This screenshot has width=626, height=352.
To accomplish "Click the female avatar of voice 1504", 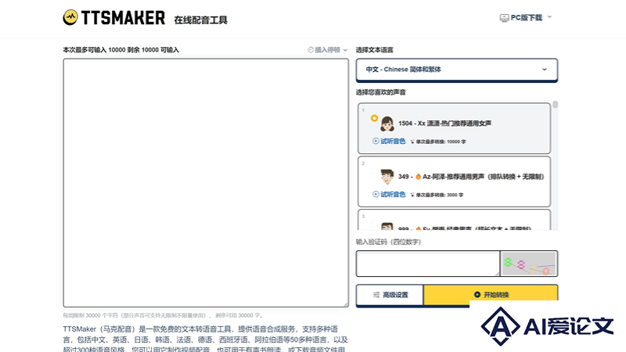I will pos(387,124).
